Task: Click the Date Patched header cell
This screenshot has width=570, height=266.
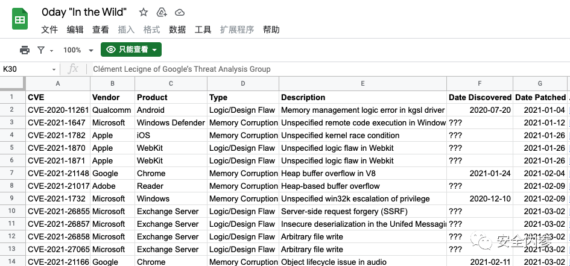Action: tap(540, 97)
